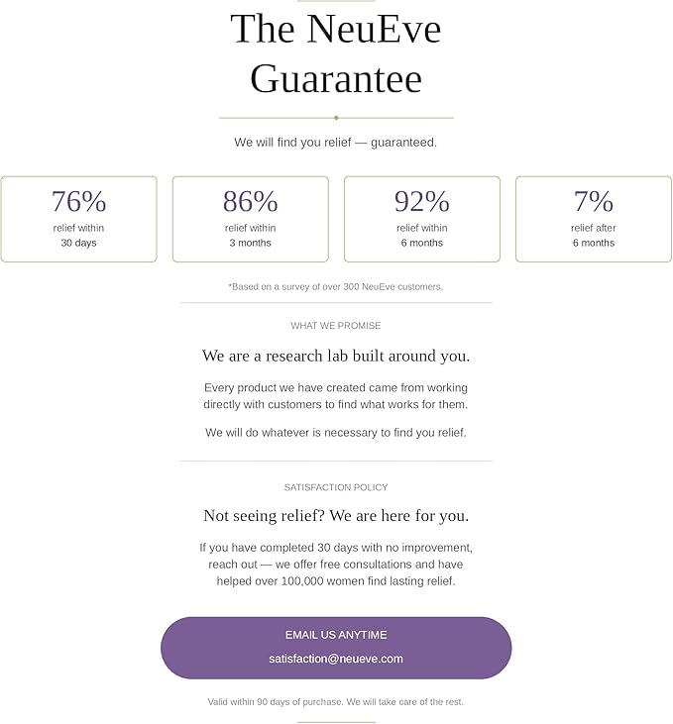Click the purple Email Us Anytime button
Viewport: 673px width, 724px height.
pyautogui.click(x=336, y=648)
